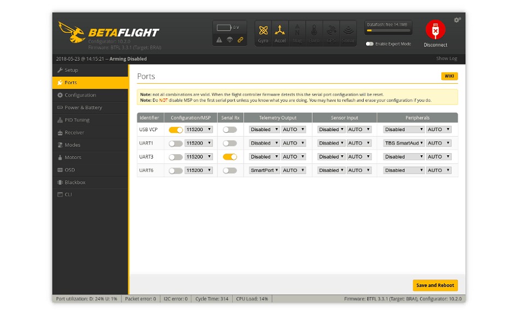Enable MSP on UART3

(x=175, y=157)
